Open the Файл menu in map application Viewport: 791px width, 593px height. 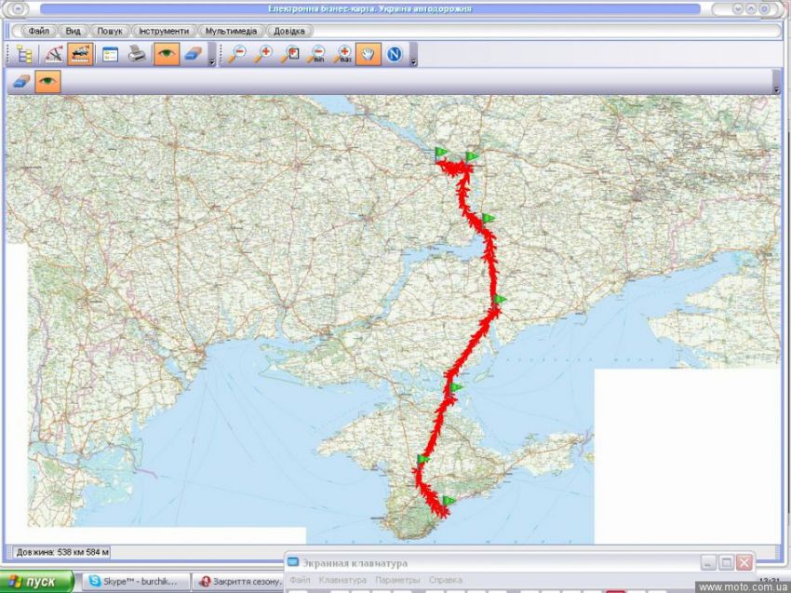coord(38,31)
